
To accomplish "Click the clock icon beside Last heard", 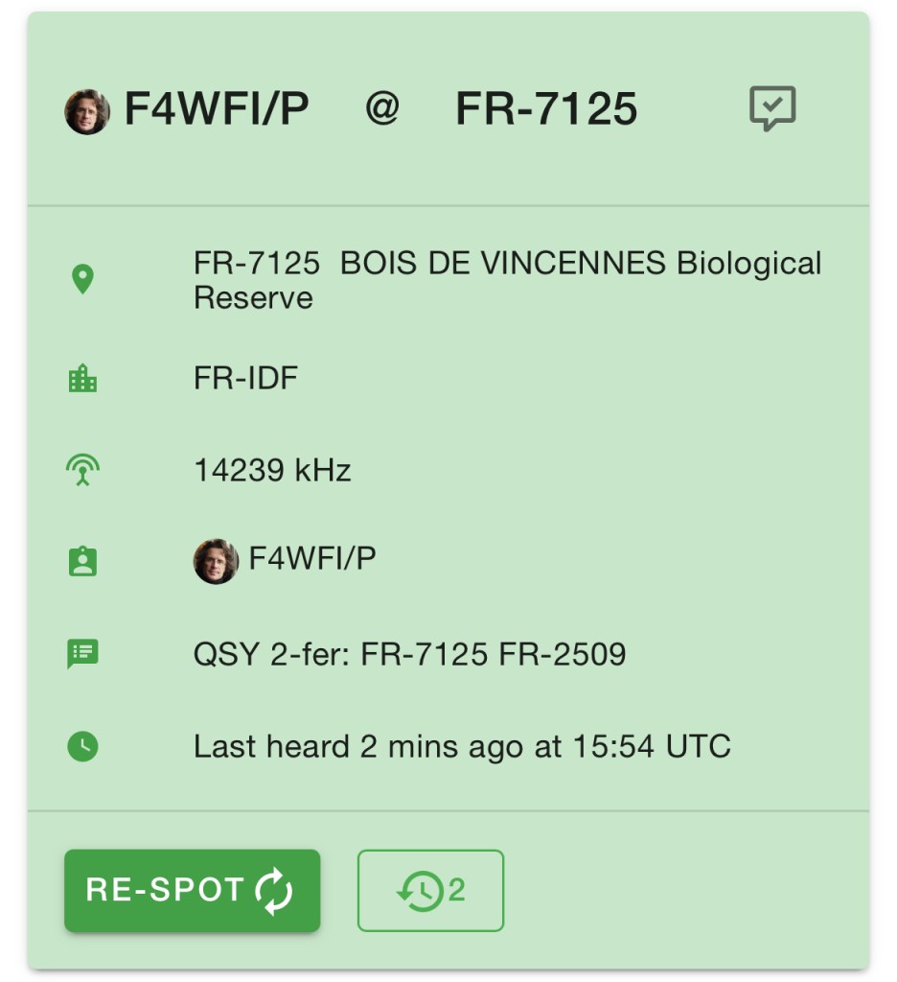I will pos(83,746).
